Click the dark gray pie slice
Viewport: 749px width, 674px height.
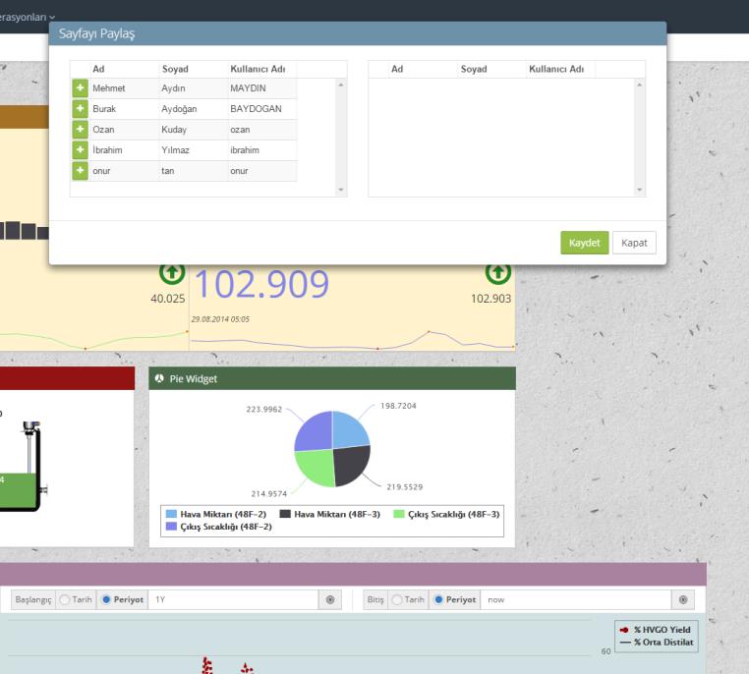pos(350,466)
